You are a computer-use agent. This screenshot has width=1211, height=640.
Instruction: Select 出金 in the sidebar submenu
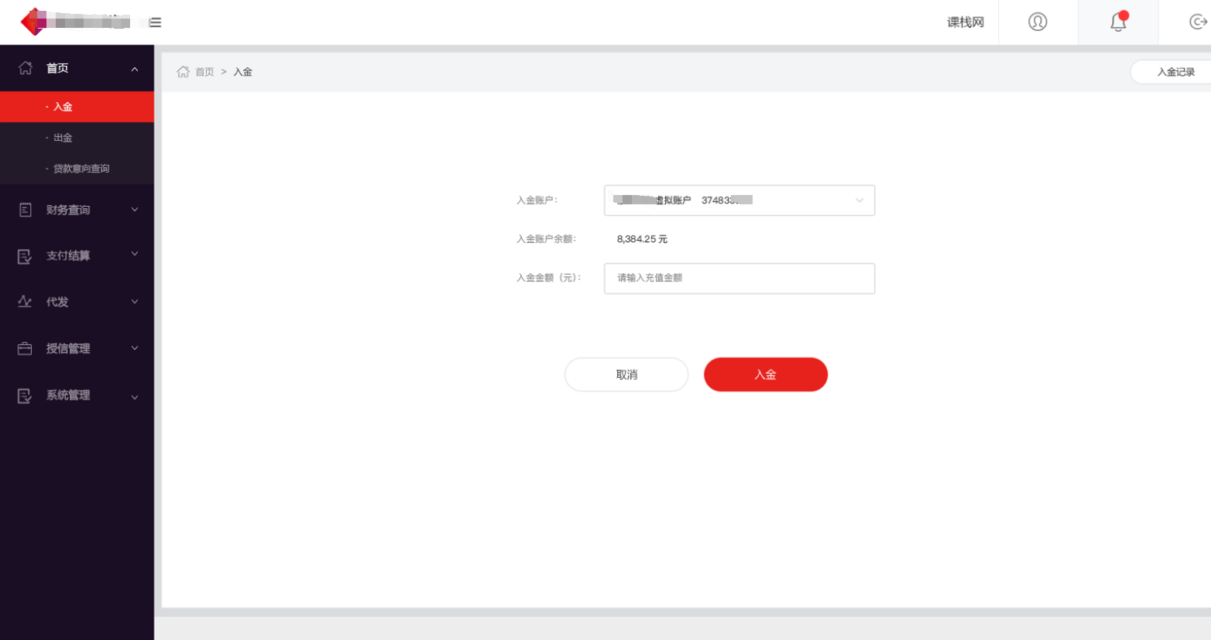click(x=77, y=138)
